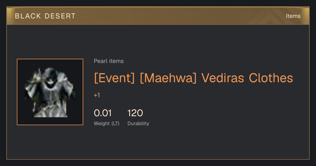Viewport: 316px width, 166px height.
Task: Click the +1 enhancement level text
Action: (97, 95)
